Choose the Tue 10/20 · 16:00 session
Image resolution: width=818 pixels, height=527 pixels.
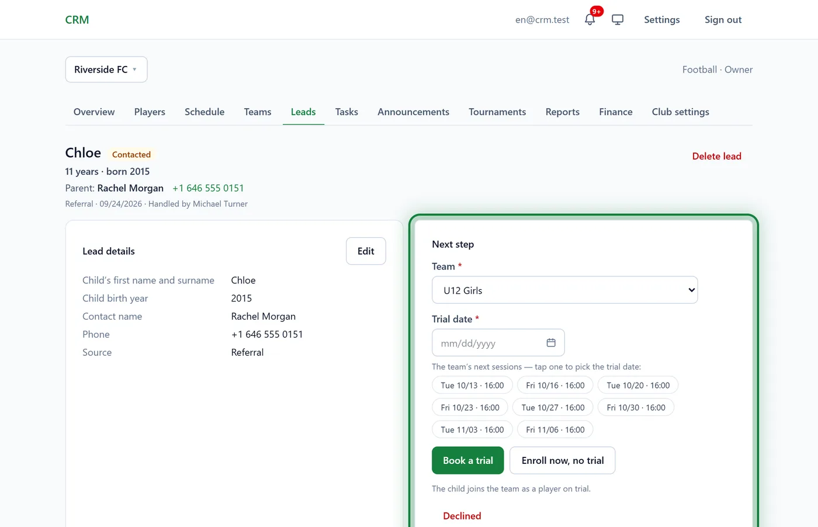pos(638,386)
